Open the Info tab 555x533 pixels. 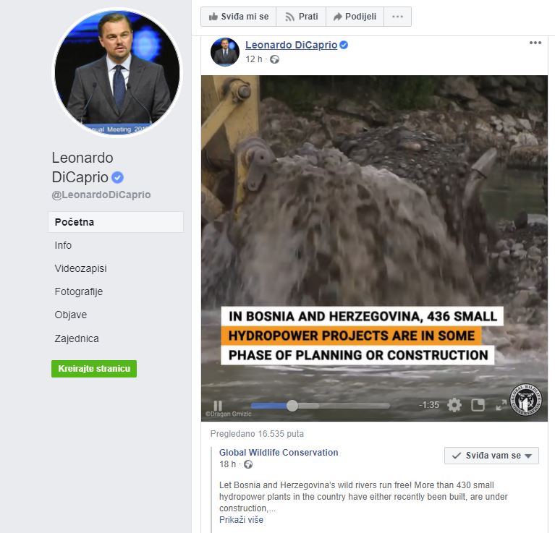click(x=63, y=245)
